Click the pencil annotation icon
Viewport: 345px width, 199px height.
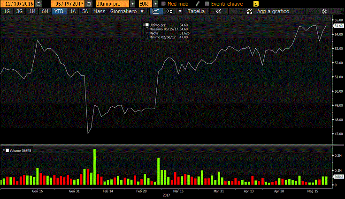pyautogui.click(x=198, y=3)
